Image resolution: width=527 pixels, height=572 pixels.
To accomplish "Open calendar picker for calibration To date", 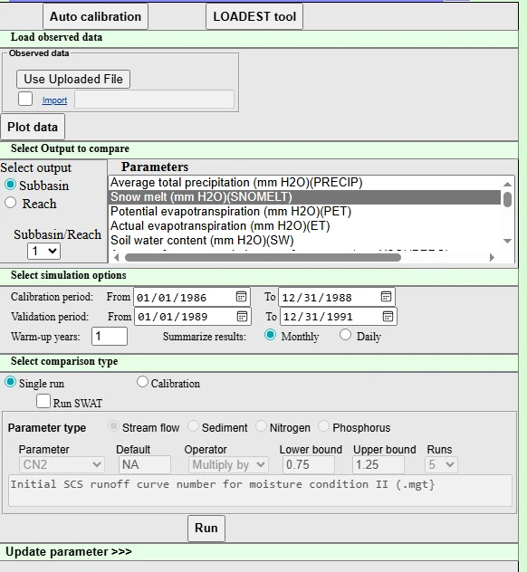I will 386,297.
